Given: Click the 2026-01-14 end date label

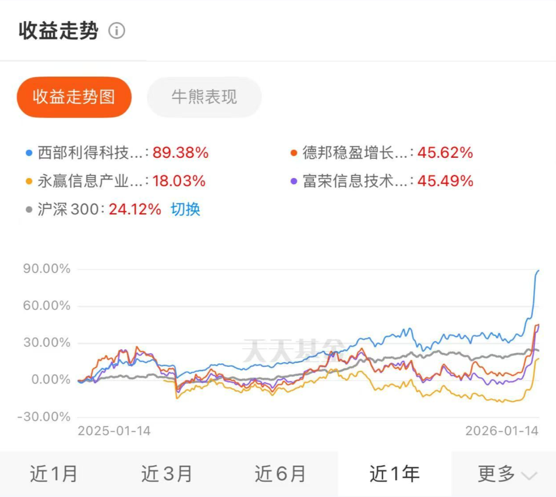Looking at the screenshot, I should coord(502,431).
